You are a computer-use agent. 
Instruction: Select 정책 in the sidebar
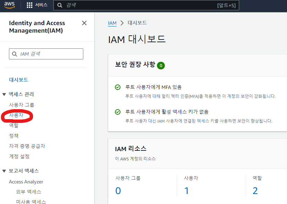[14, 136]
